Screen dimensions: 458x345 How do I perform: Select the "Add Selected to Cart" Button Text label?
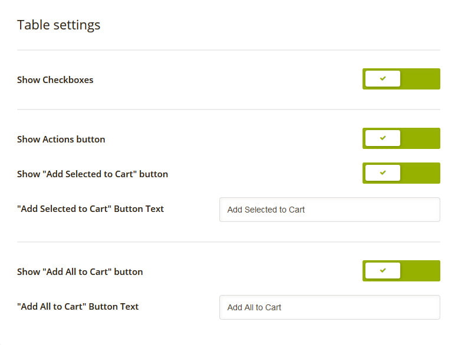point(91,209)
